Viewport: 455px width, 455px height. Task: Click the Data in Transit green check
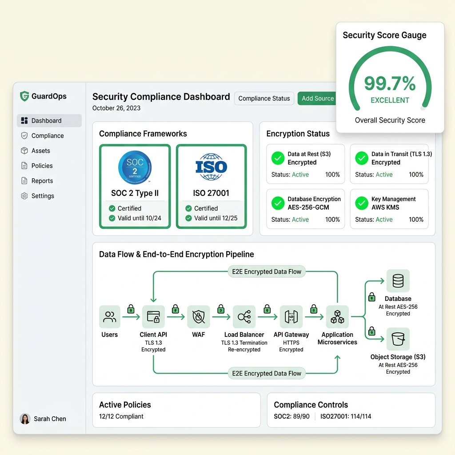pyautogui.click(x=362, y=158)
